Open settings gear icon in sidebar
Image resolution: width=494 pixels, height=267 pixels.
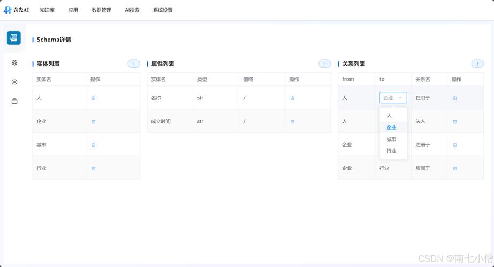pyautogui.click(x=14, y=62)
